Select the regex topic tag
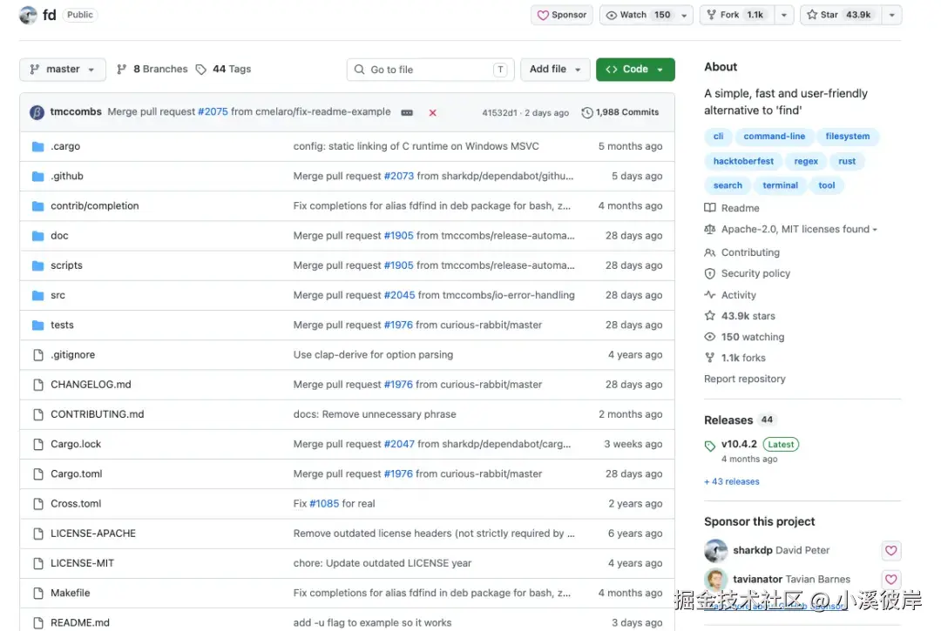 (x=806, y=161)
